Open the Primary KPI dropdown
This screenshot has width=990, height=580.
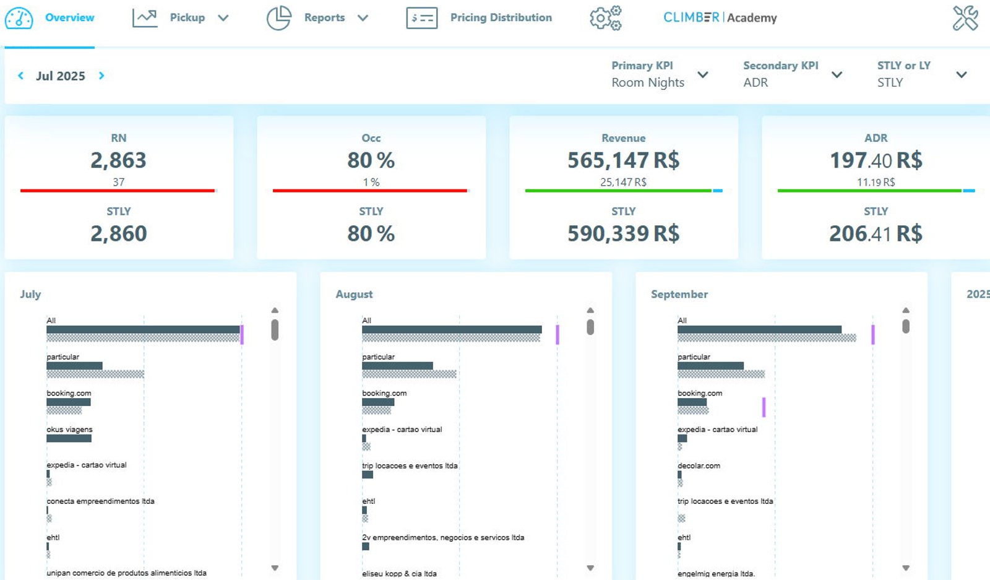click(660, 74)
